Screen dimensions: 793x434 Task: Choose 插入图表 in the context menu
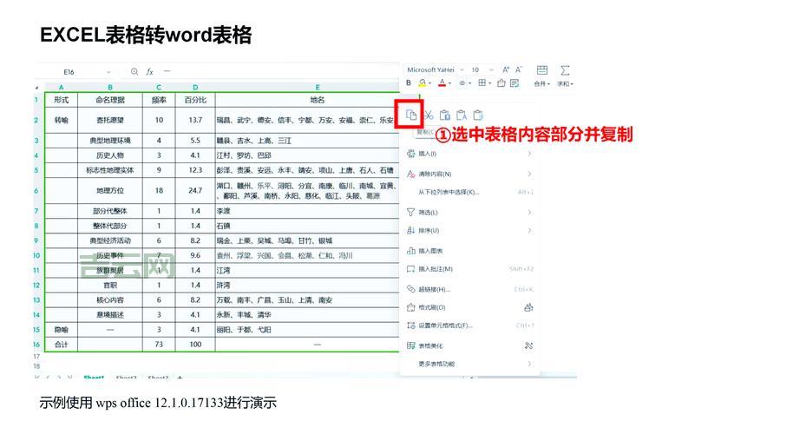(469, 251)
